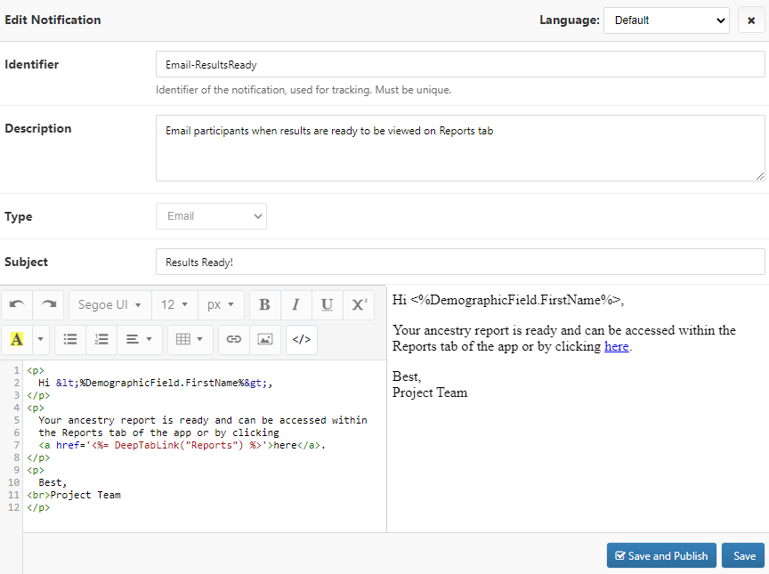
Task: Click into the Subject input field
Action: pyautogui.click(x=459, y=262)
